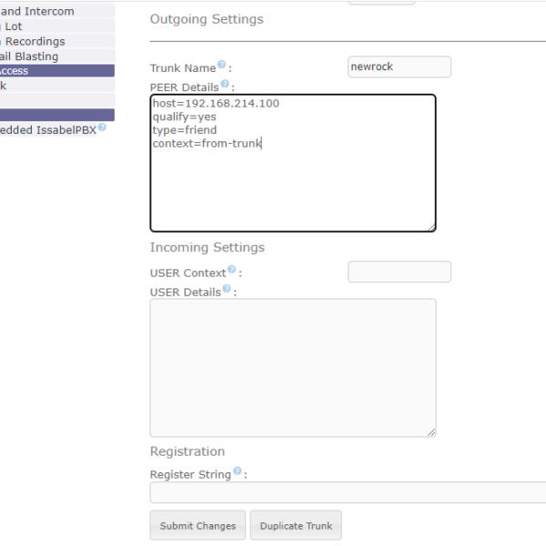
Task: Click the USER Details textarea resize grip
Action: pos(430,431)
